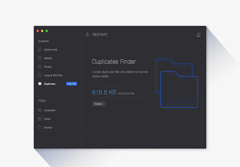The width and height of the screenshot is (240, 167).
Task: Click the CLEANUP section header
Action: click(x=44, y=41)
